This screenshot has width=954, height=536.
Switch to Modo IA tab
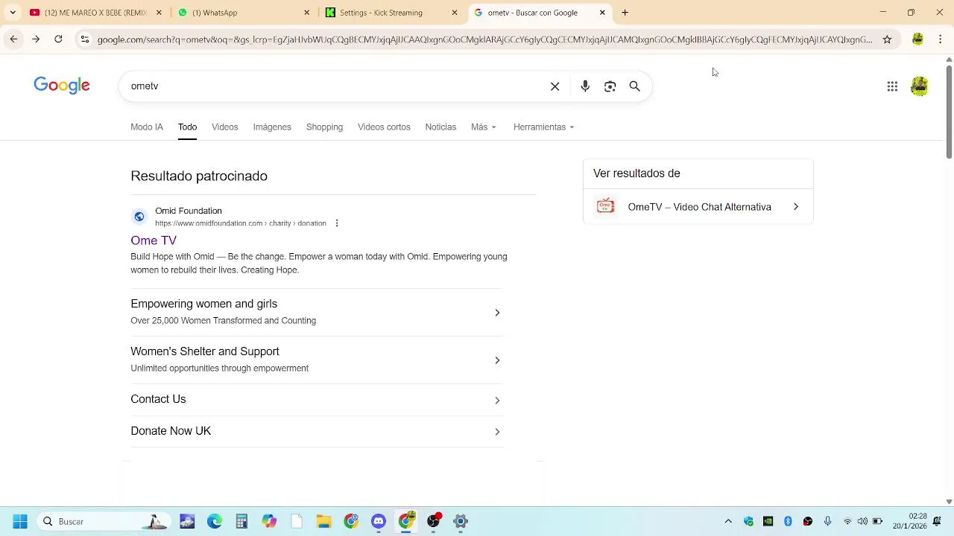pyautogui.click(x=147, y=127)
